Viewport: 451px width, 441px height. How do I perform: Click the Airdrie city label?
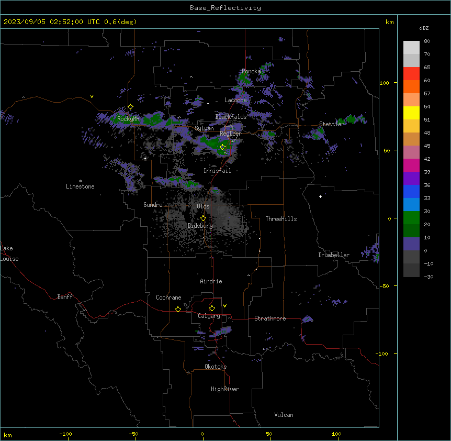coord(211,281)
